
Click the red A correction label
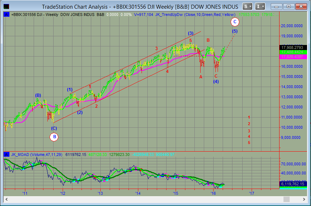pyautogui.click(x=201, y=77)
